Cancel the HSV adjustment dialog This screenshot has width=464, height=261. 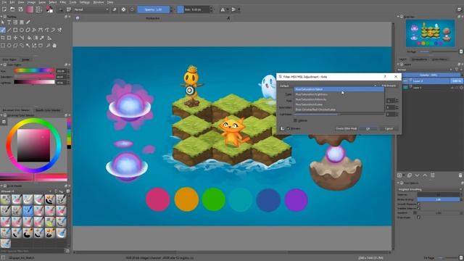click(x=389, y=129)
